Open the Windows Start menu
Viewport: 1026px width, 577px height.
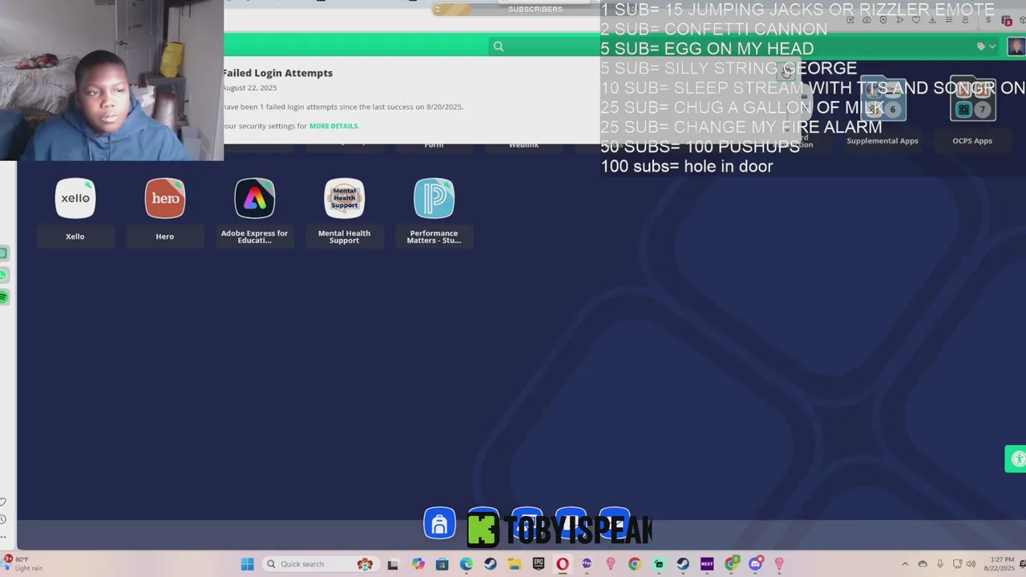248,564
